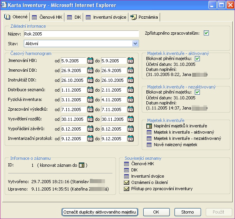Viewport: 235px width, 219px height.
Task: Click the Naplnění majetků k inventuře icon
Action: (x=149, y=126)
